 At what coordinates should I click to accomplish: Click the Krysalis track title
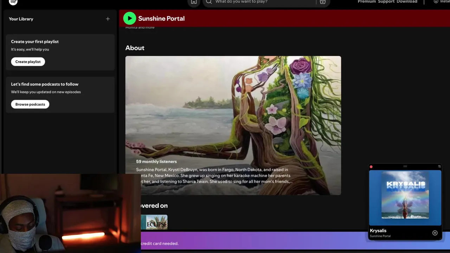coord(378,231)
